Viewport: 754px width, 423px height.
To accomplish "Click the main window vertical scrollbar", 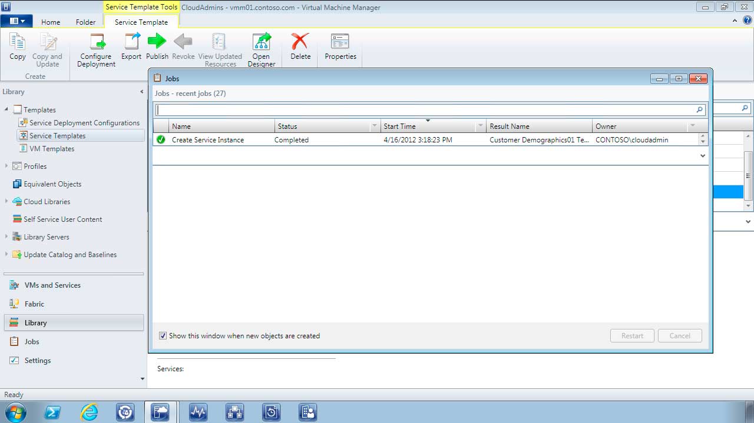I will (x=749, y=175).
